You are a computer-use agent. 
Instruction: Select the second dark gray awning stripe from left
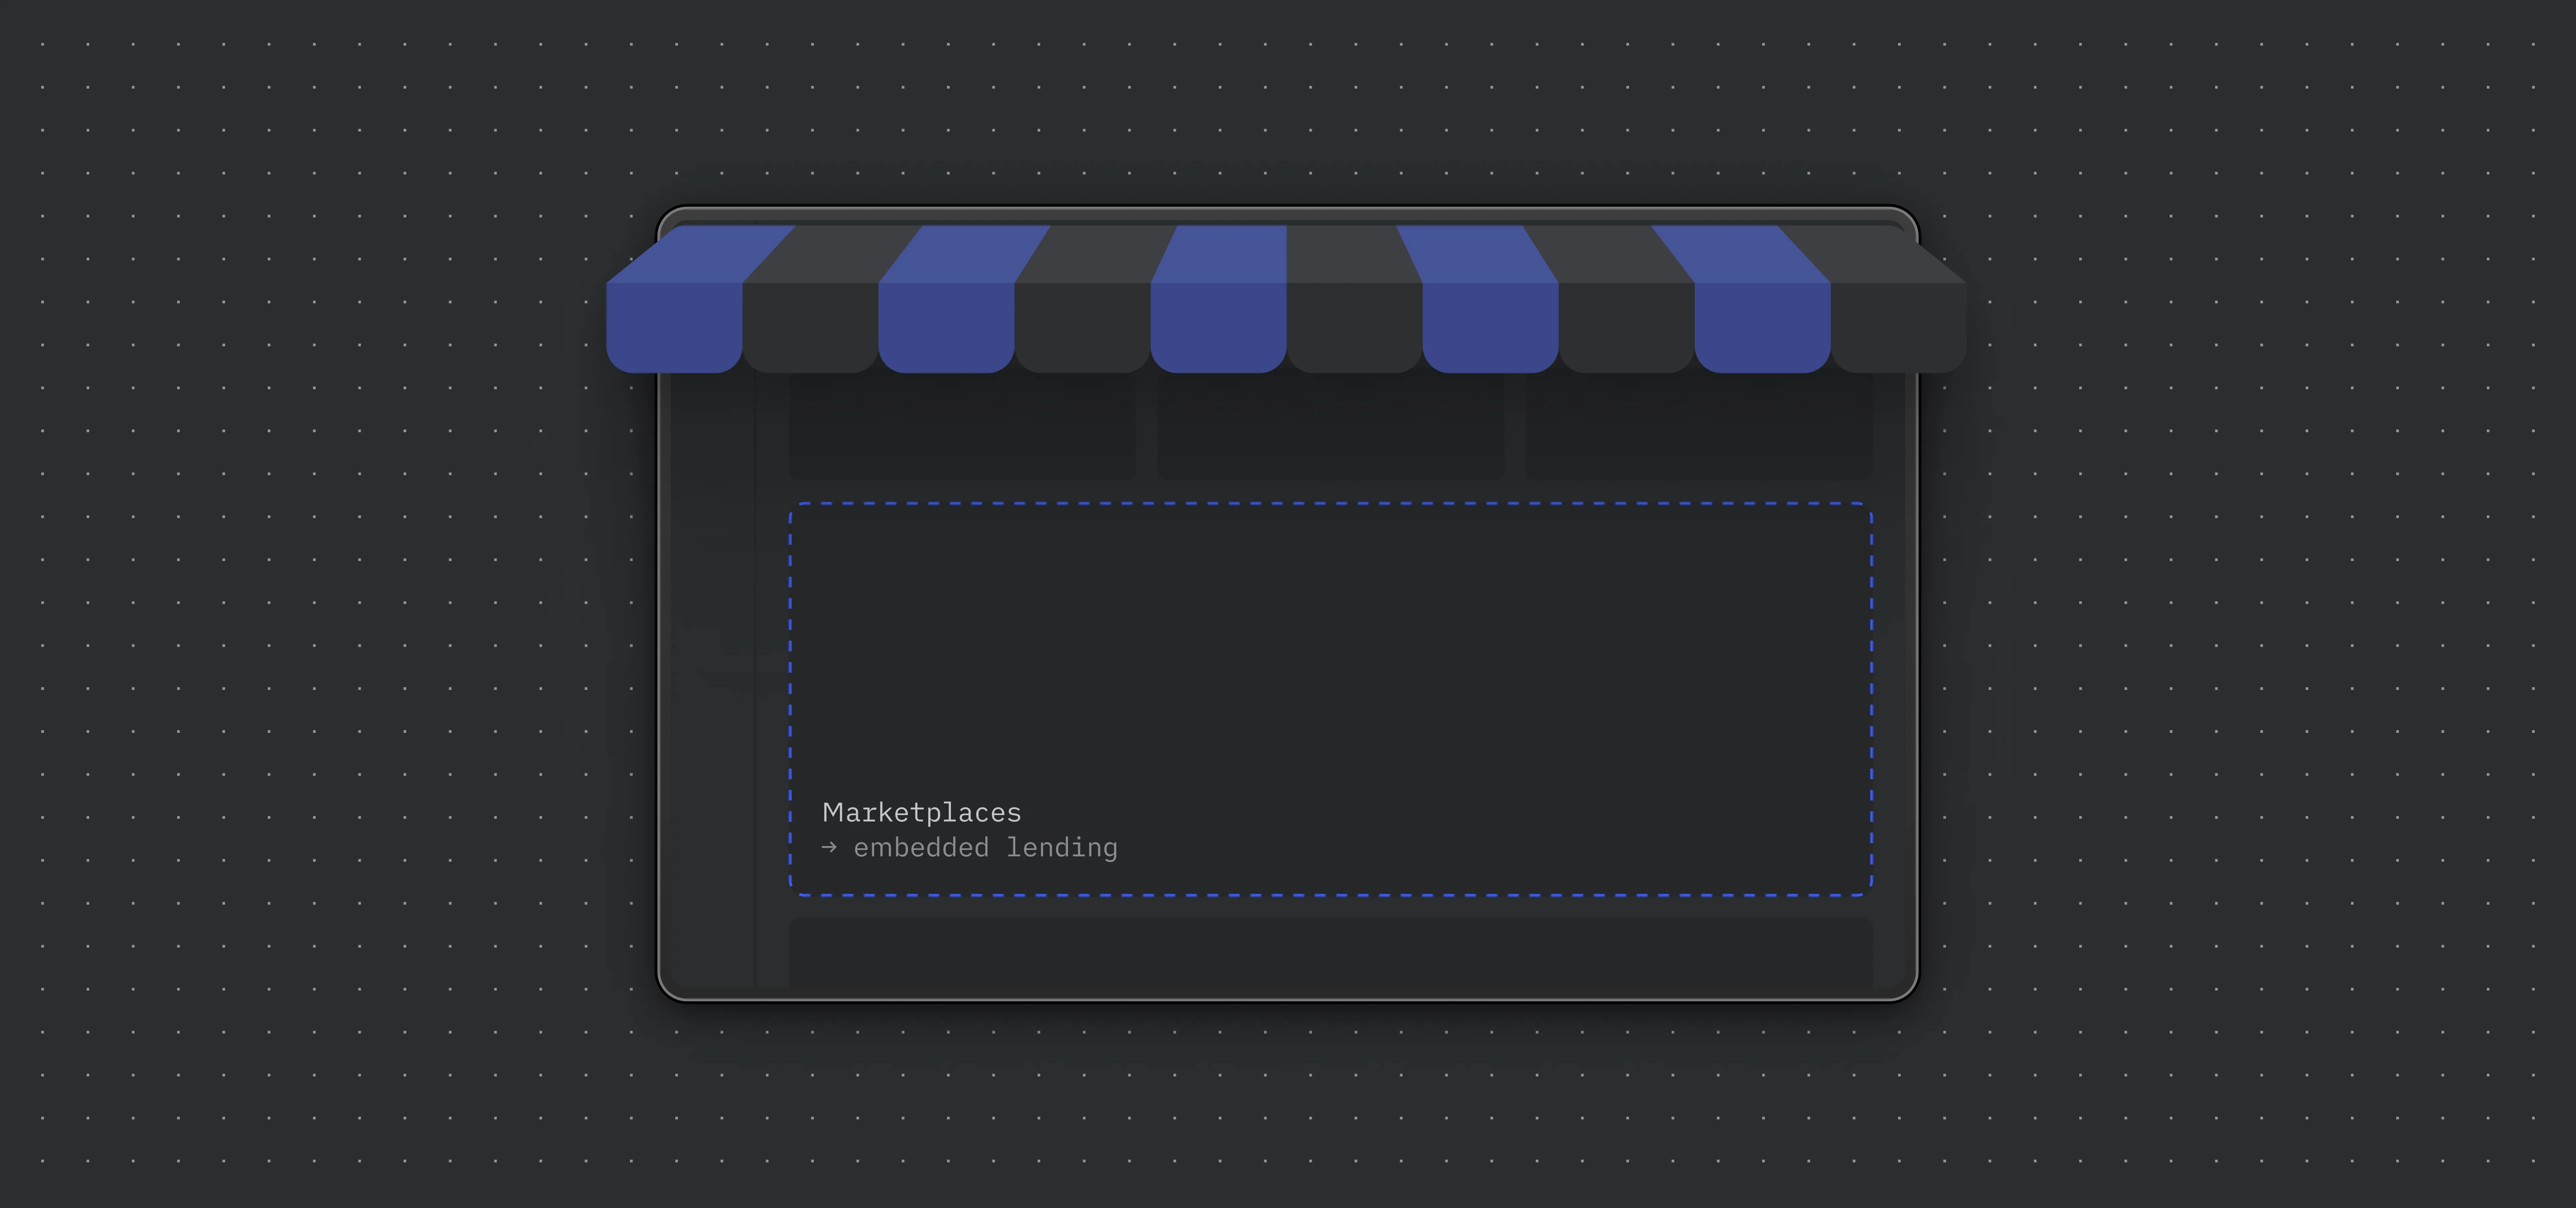(1082, 325)
